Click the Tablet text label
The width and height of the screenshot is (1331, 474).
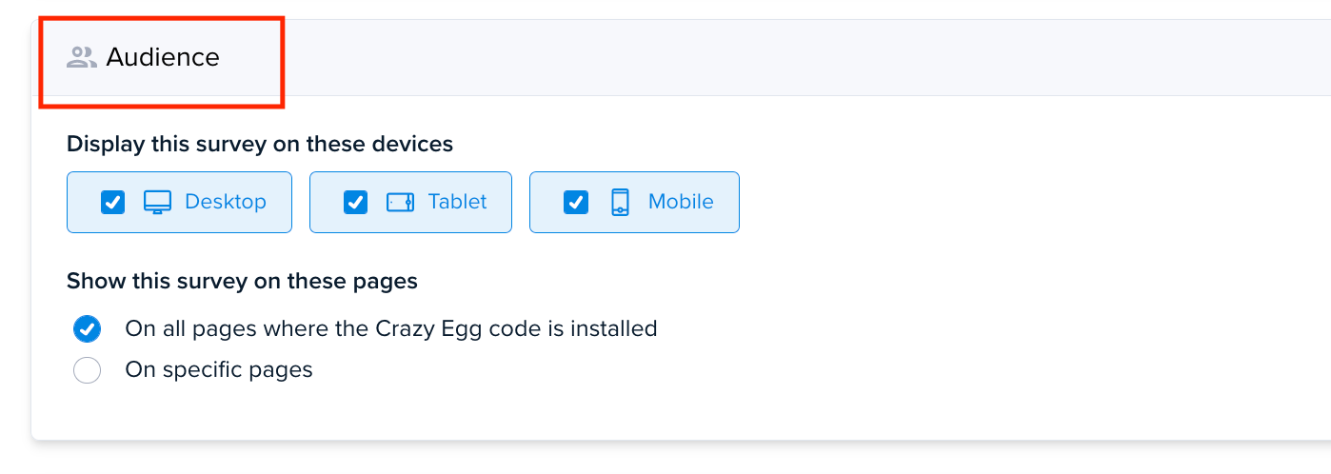(x=457, y=202)
